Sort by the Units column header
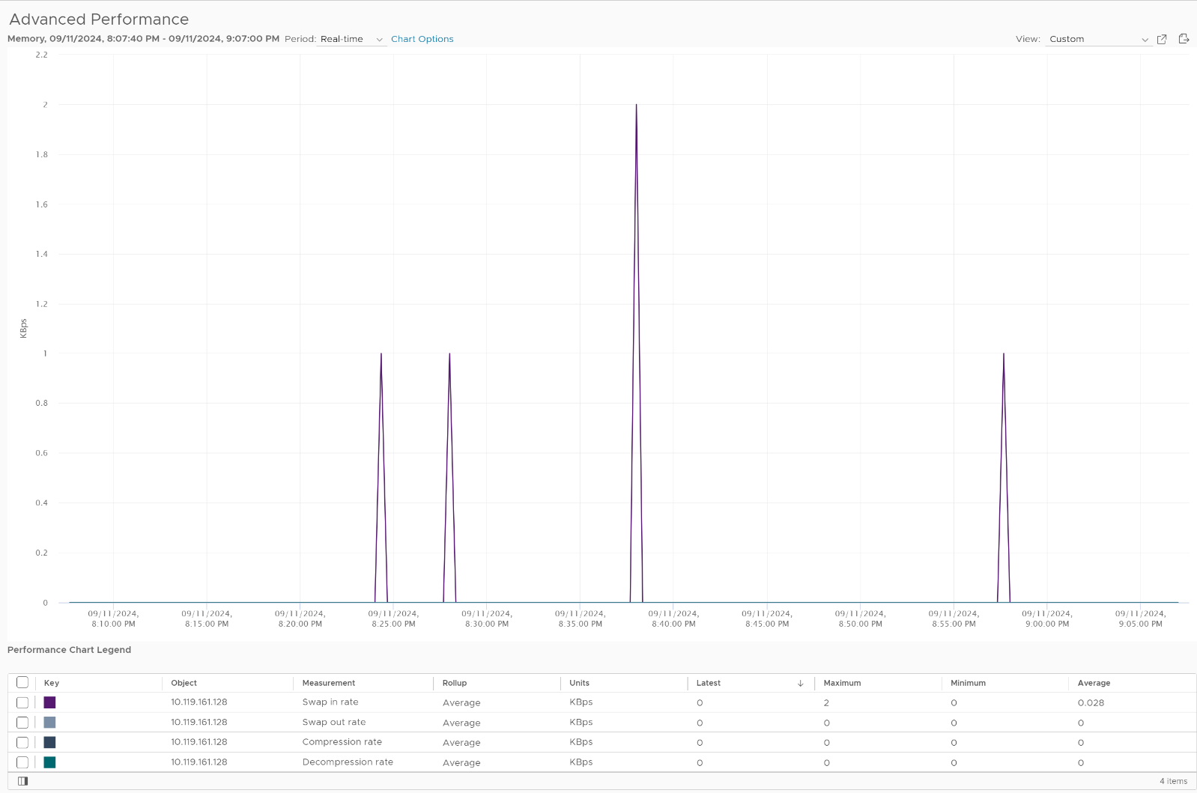Image resolution: width=1197 pixels, height=793 pixels. coord(579,683)
